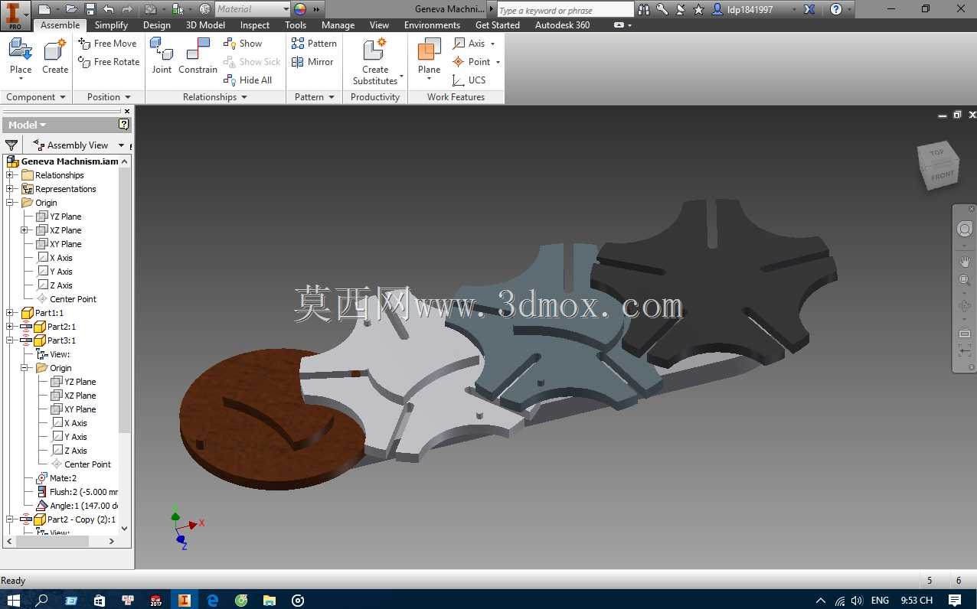Switch to the Design tab
977x609 pixels.
click(157, 25)
